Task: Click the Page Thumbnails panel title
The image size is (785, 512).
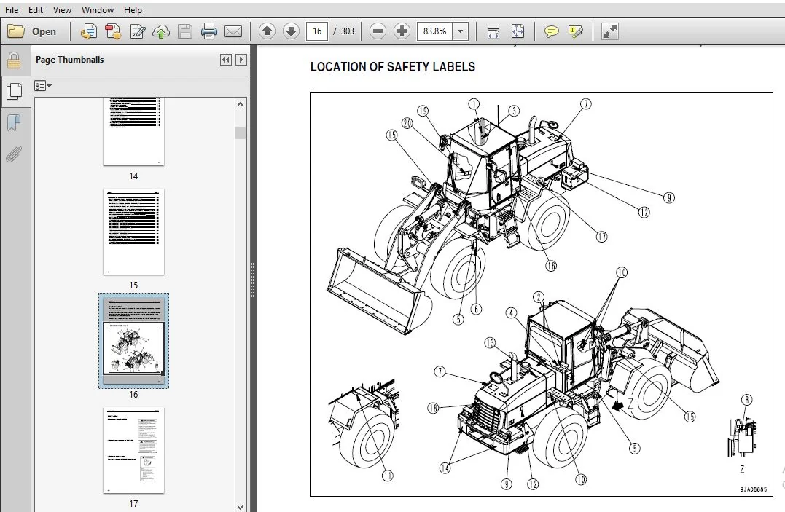Action: coord(69,60)
